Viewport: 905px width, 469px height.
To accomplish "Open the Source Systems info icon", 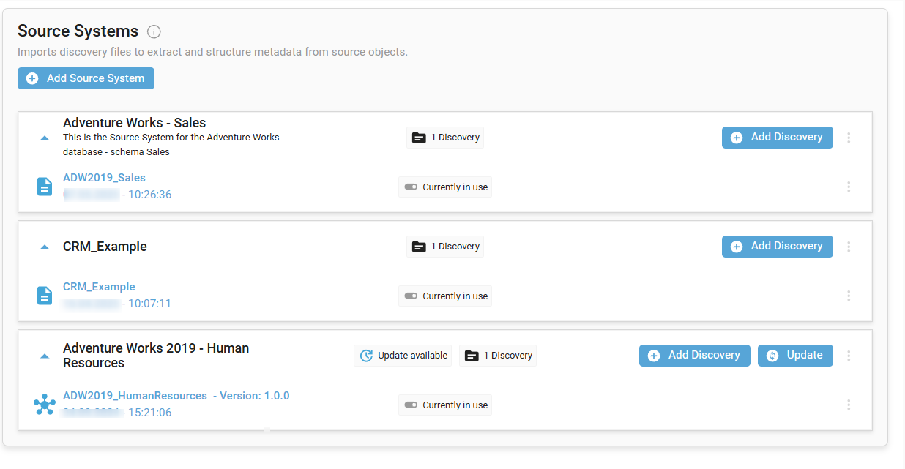I will (x=154, y=31).
